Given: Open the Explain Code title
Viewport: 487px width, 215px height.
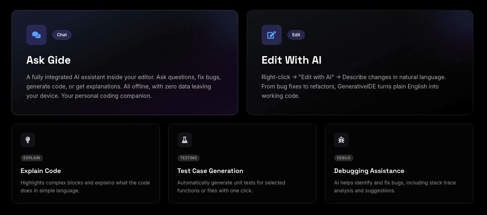Looking at the screenshot, I should click(41, 171).
